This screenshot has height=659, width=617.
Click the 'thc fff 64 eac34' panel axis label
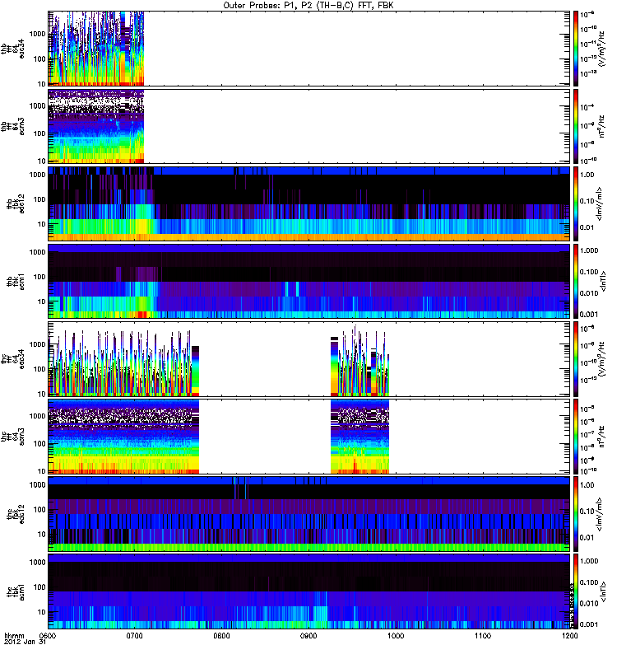click(x=12, y=359)
